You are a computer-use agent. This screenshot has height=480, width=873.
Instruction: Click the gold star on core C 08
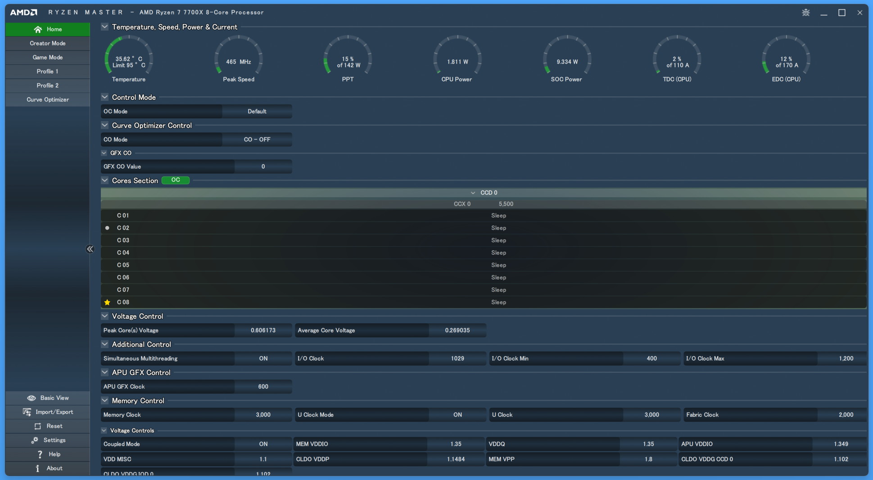click(107, 302)
